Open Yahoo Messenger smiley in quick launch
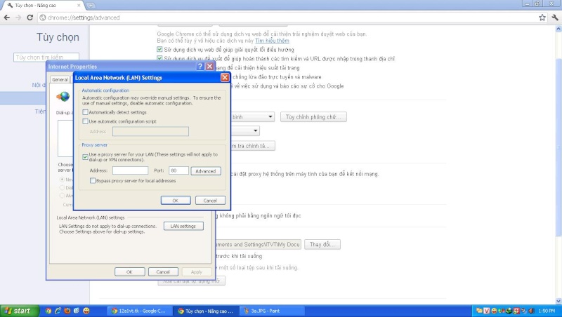This screenshot has height=317, width=562. (86, 311)
